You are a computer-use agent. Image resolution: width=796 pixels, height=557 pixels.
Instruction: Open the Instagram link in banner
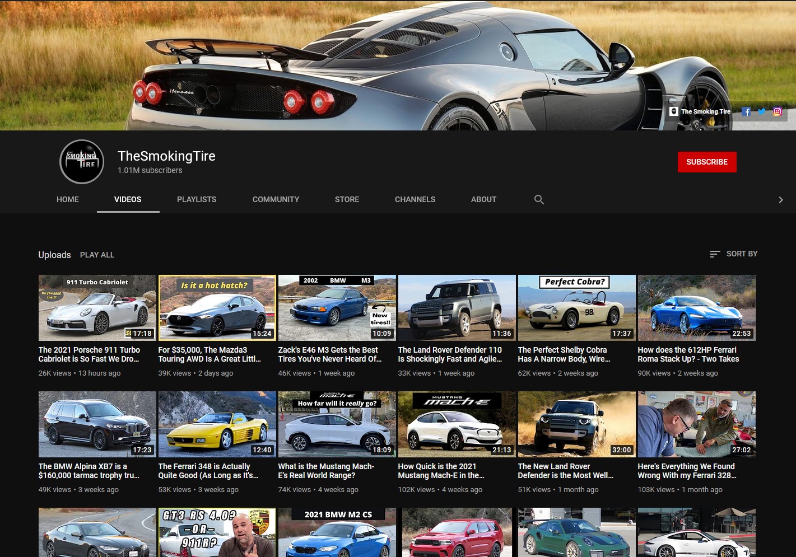(778, 111)
